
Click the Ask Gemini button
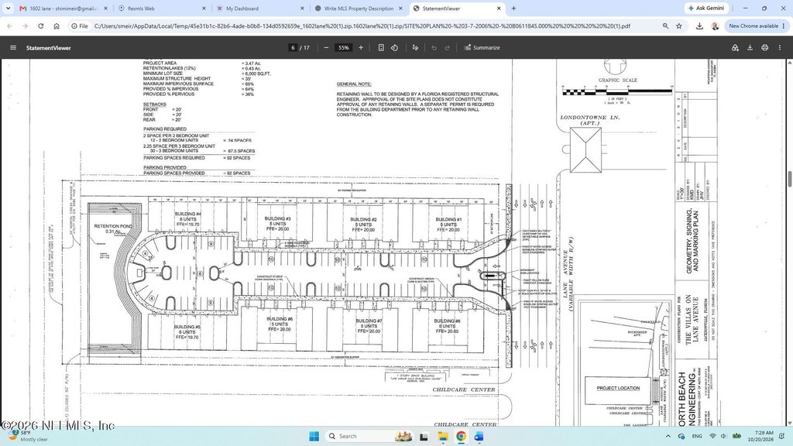[x=706, y=8]
